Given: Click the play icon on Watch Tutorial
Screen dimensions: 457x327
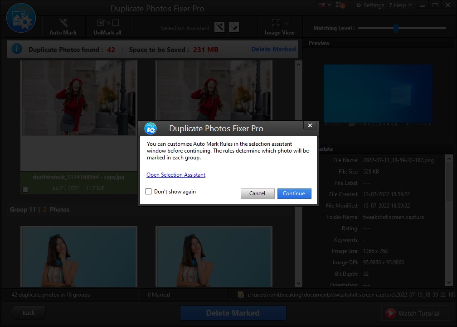Looking at the screenshot, I should [391, 313].
